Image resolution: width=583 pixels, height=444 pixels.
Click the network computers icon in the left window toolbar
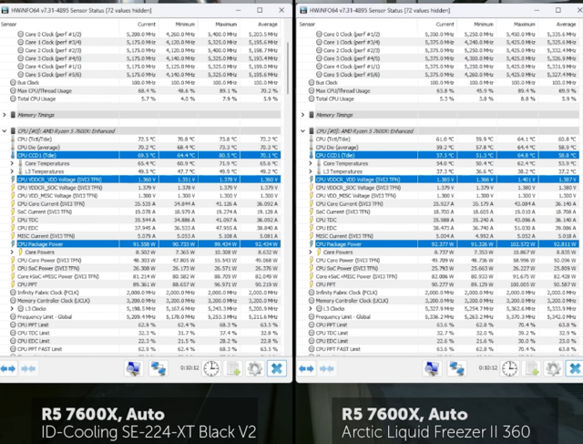[160, 368]
